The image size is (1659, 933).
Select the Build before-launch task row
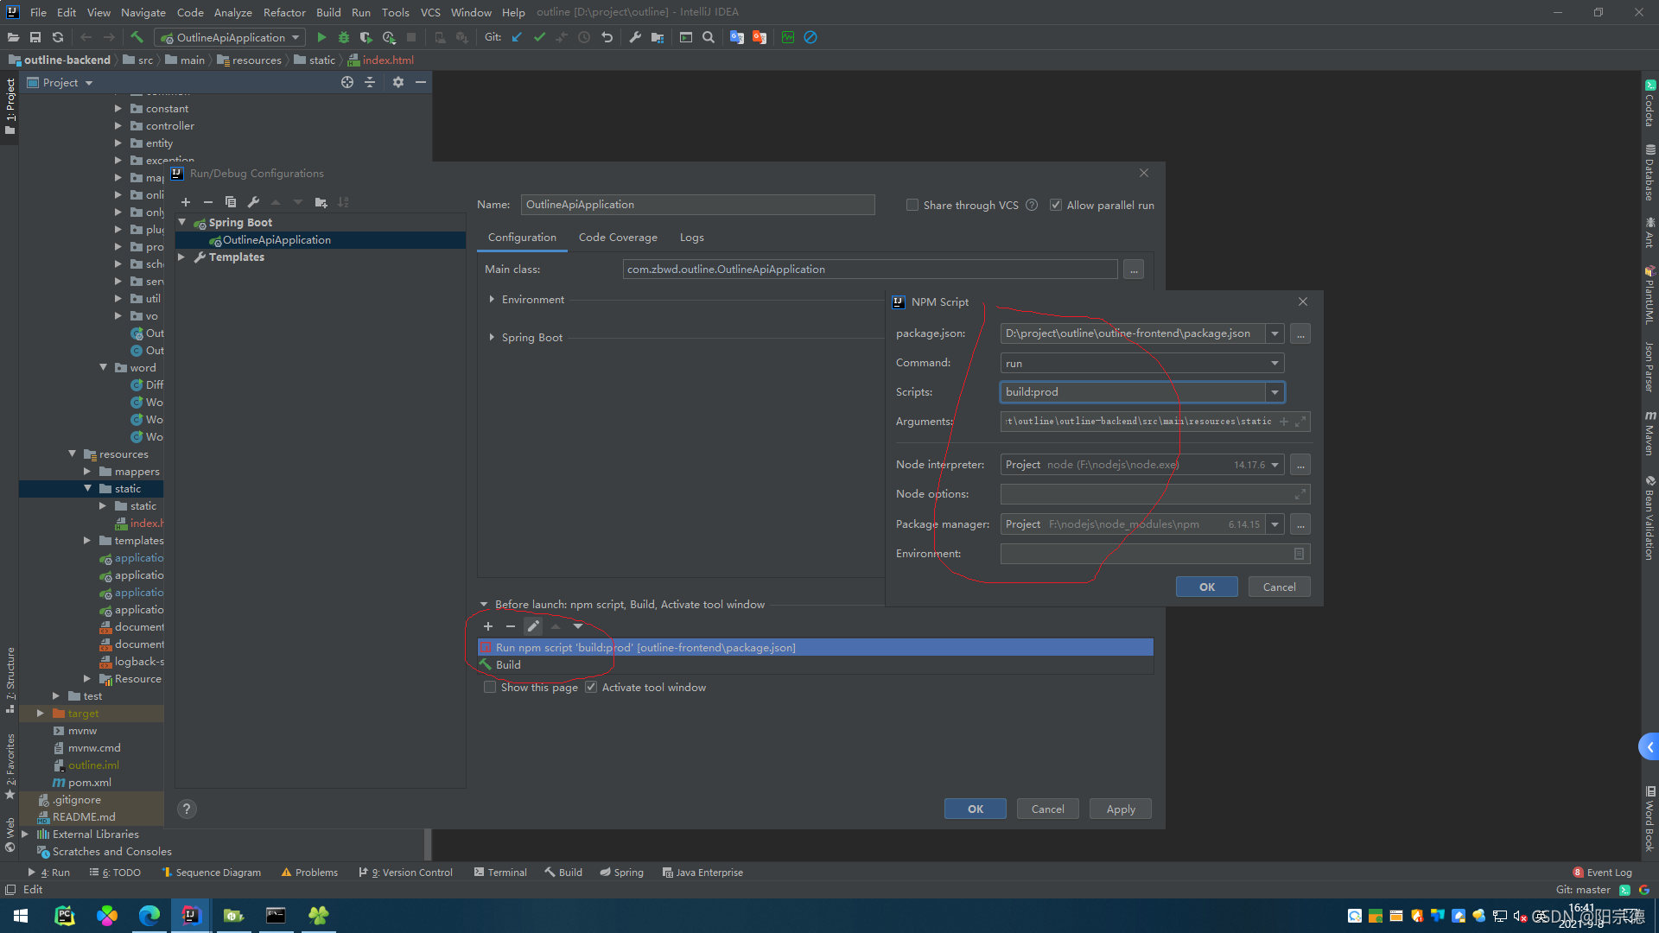pos(815,665)
